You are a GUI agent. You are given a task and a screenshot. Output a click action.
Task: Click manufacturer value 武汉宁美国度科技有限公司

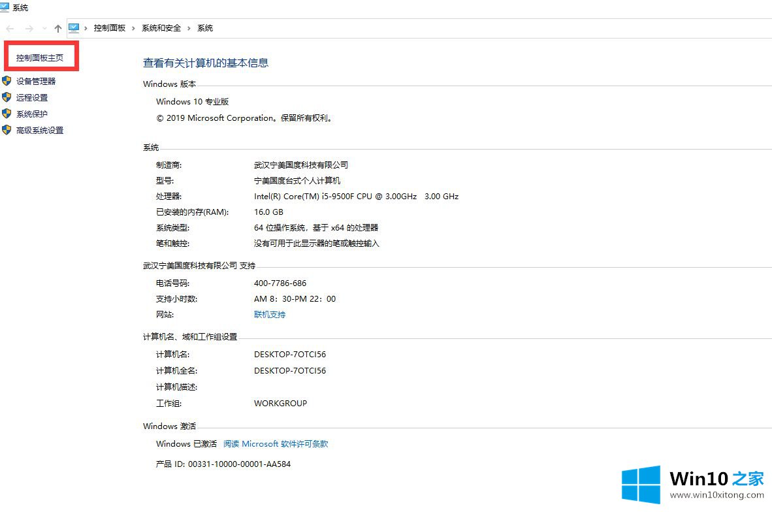301,165
